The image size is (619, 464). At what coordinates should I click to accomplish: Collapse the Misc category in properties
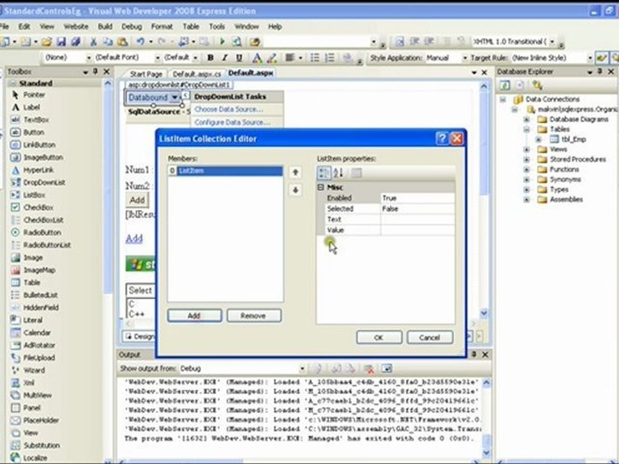321,188
